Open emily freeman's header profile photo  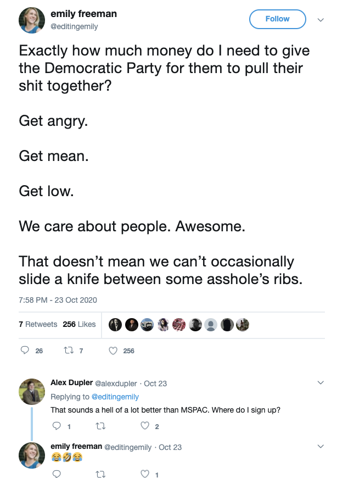pos(32,20)
